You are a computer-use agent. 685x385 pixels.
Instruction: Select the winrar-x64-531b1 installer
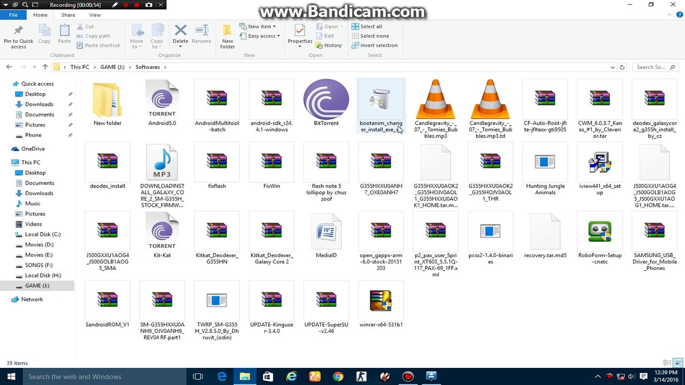(380, 301)
